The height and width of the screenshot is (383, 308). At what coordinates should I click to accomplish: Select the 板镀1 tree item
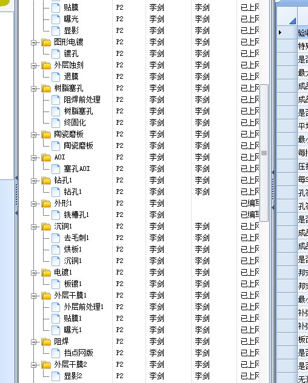tap(73, 284)
